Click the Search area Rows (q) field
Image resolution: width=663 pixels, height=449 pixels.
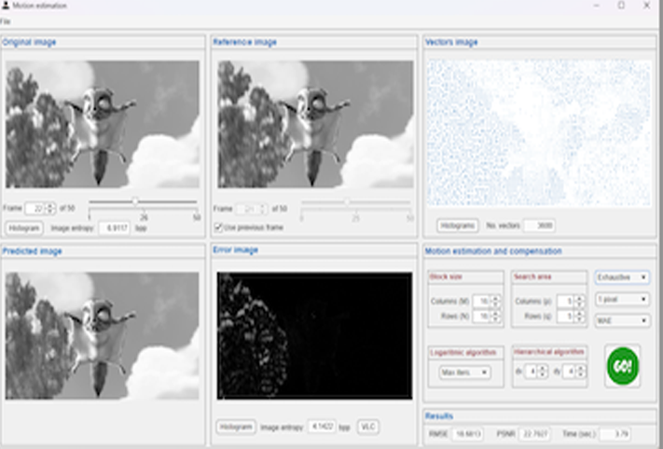[566, 316]
